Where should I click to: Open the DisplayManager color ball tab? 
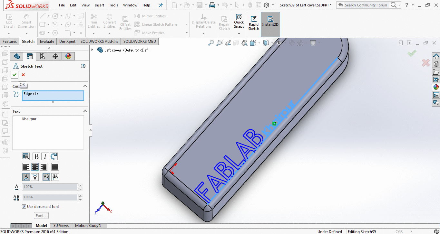(x=68, y=56)
